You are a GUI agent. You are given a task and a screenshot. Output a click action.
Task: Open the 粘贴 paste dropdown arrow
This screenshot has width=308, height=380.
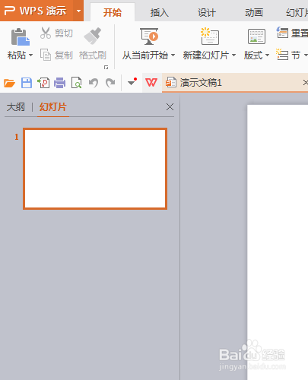31,55
